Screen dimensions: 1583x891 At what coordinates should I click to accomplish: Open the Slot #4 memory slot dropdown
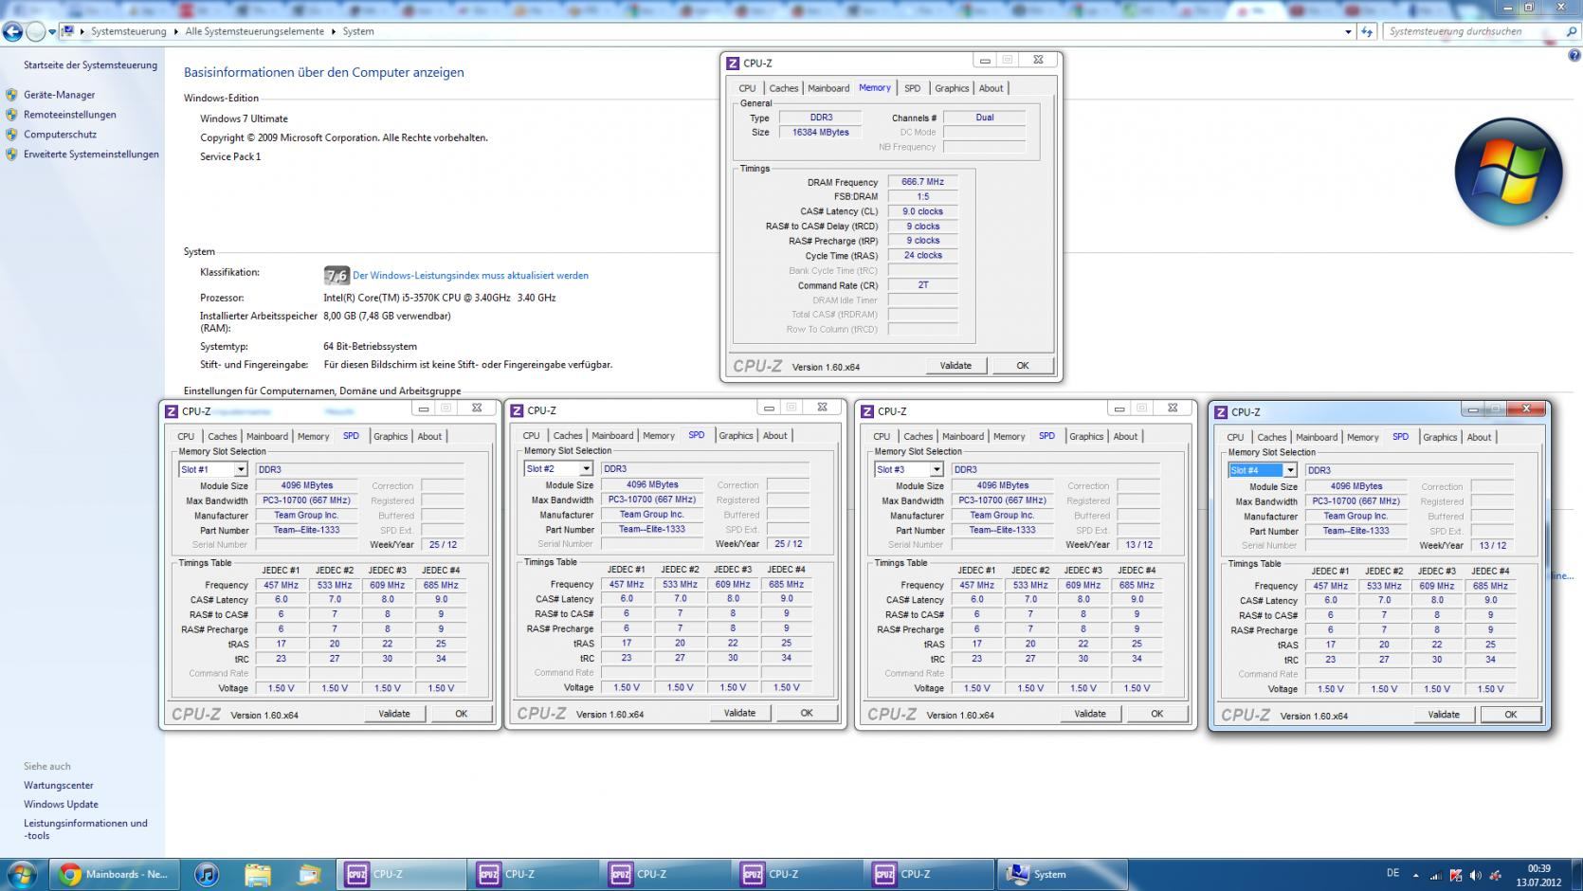(1290, 470)
